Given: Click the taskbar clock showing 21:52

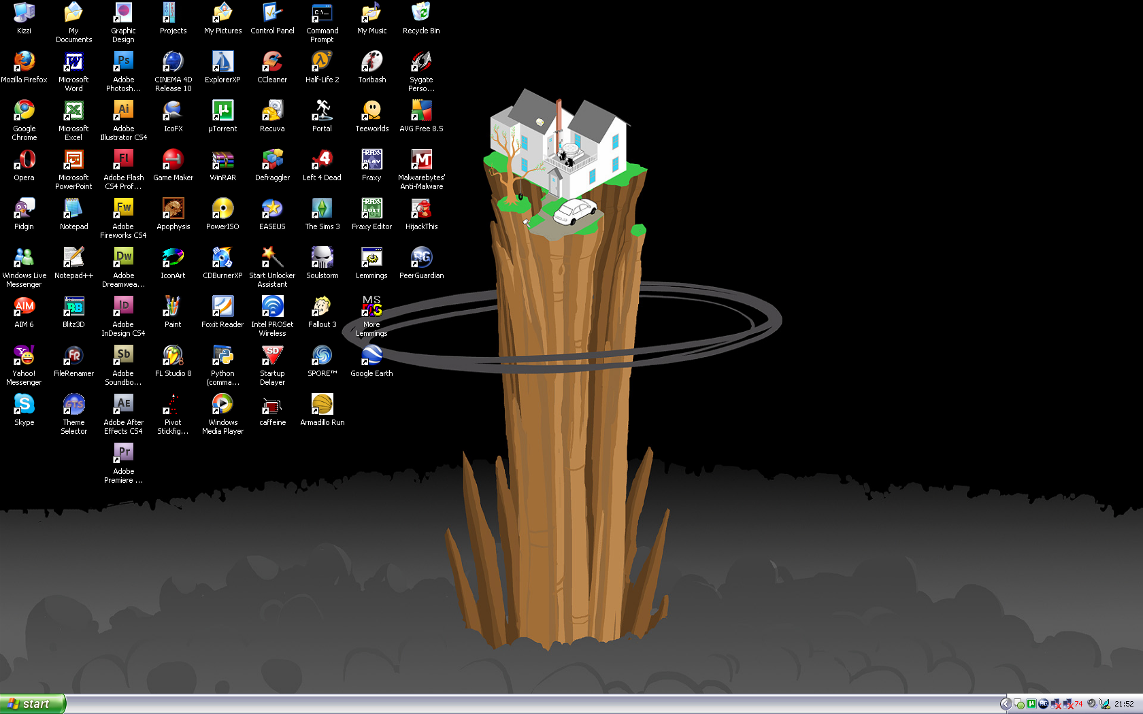Looking at the screenshot, I should point(1124,704).
